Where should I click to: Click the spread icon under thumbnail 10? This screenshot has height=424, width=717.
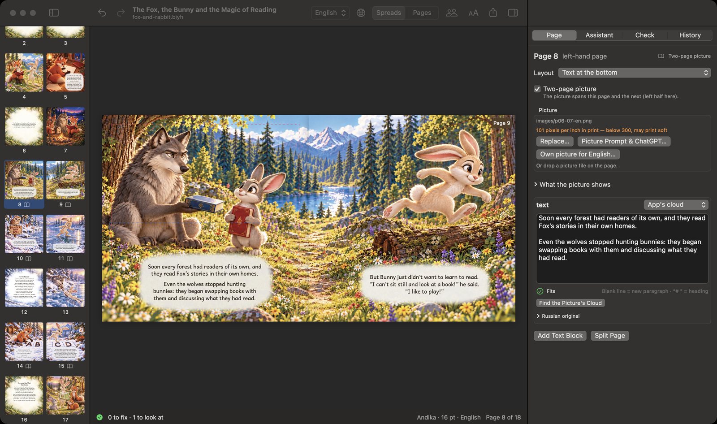click(x=28, y=258)
